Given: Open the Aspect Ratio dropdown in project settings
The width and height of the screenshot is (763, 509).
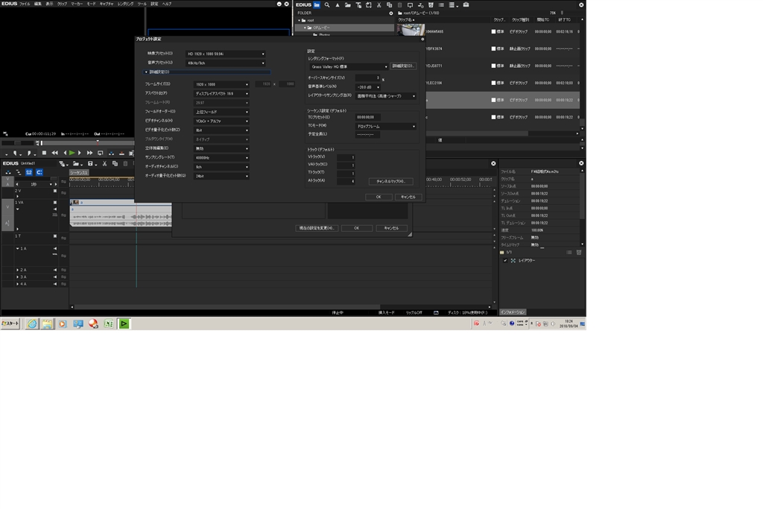Looking at the screenshot, I should click(221, 93).
